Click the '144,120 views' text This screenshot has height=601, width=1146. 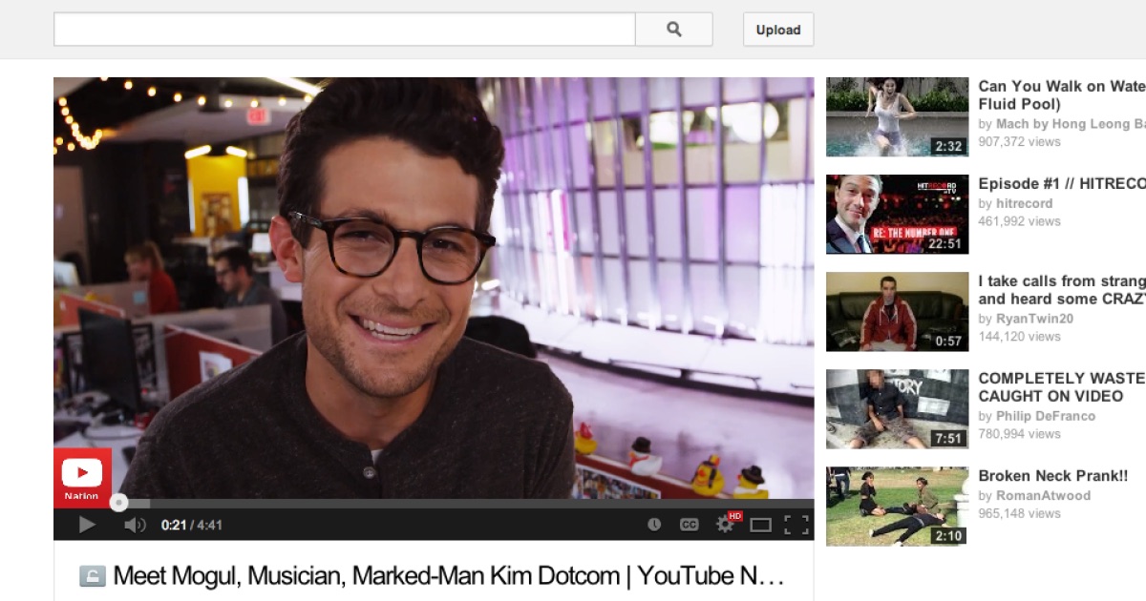(1019, 337)
